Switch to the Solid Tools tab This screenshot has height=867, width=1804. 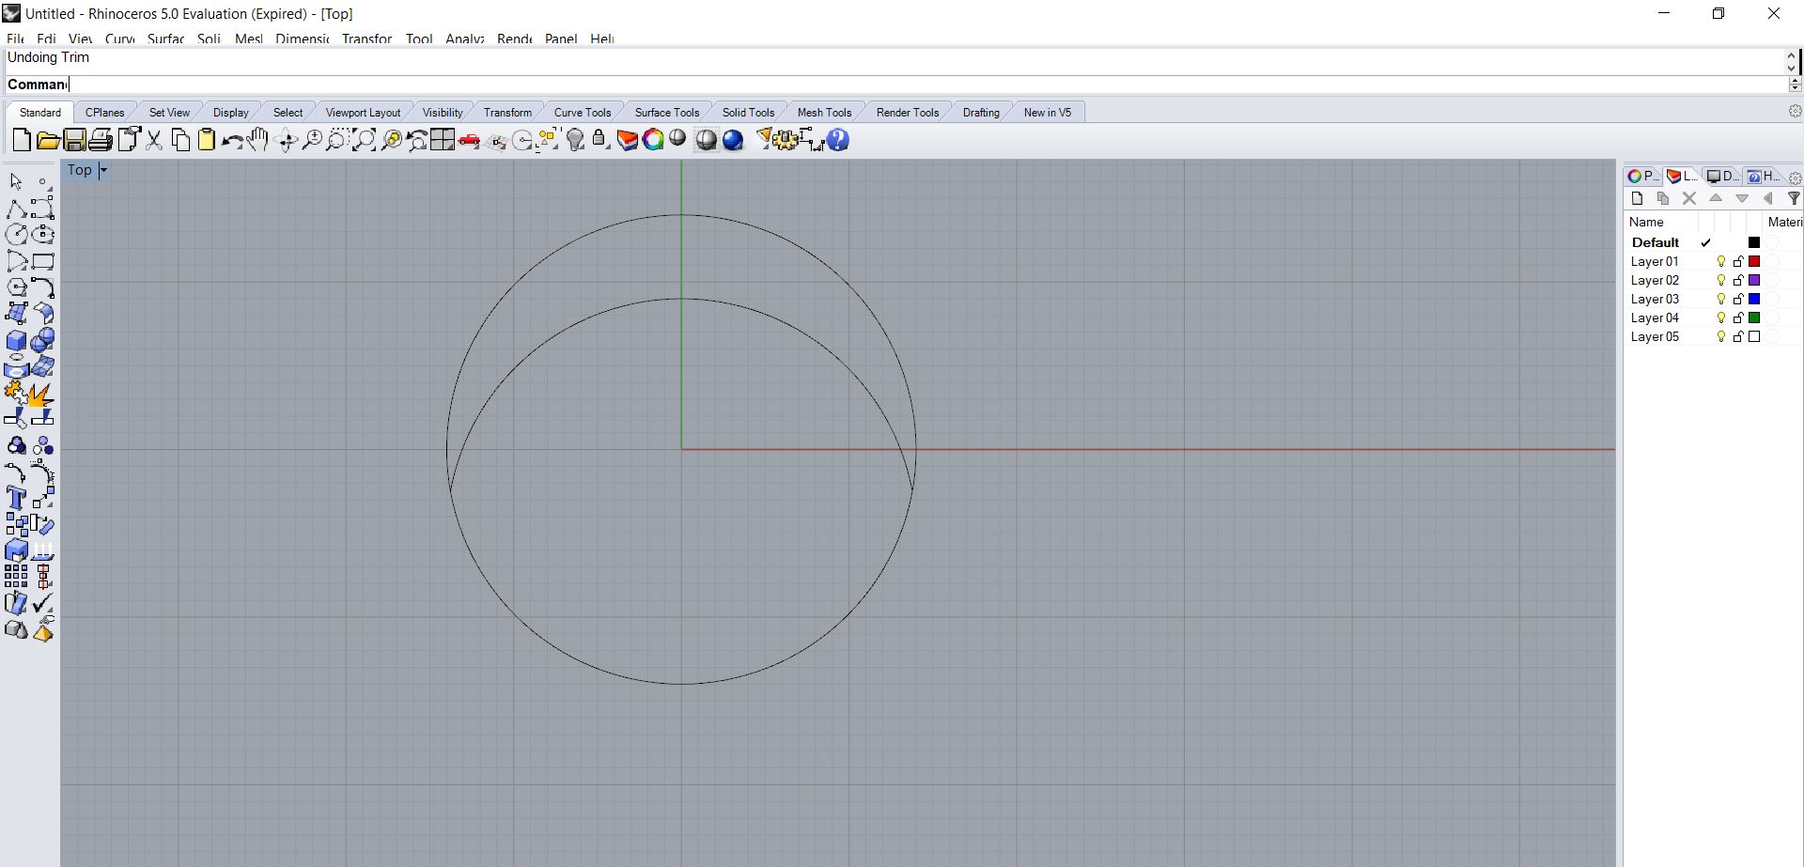[x=748, y=112]
